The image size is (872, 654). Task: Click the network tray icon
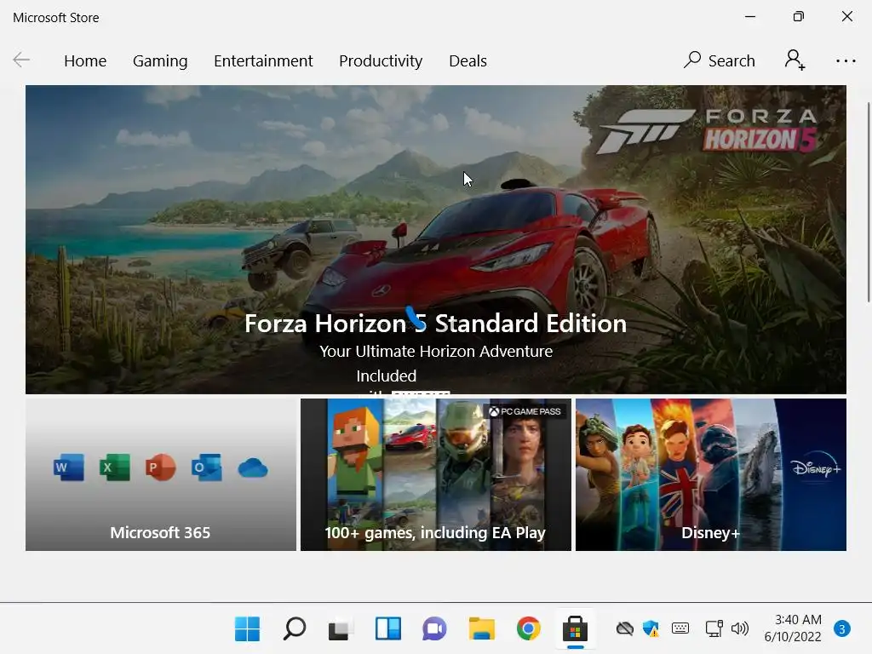[x=714, y=628]
